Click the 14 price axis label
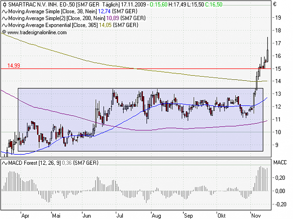 point(278,81)
